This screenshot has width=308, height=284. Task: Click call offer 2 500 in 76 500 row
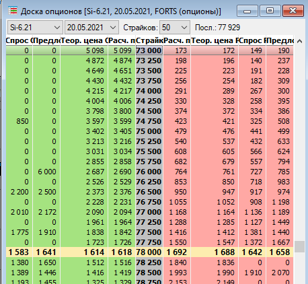(x=47, y=192)
